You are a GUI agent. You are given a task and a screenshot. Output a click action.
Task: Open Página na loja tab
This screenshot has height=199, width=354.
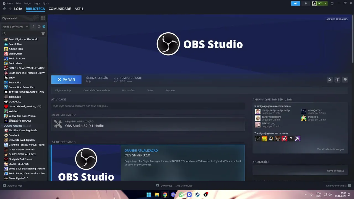(x=63, y=90)
